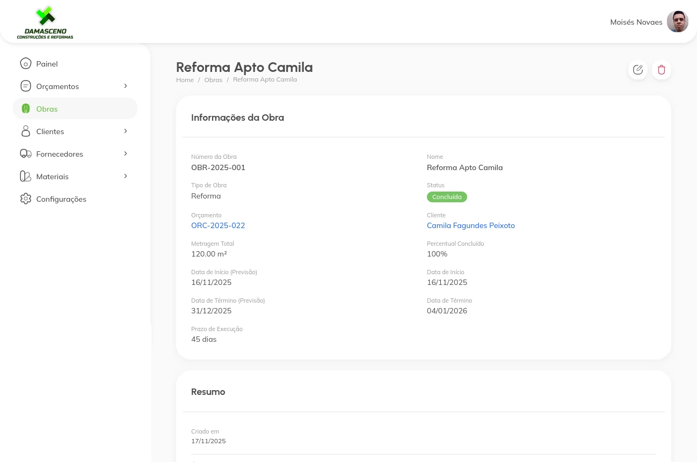Click the Fornecedores truck icon
This screenshot has height=462, width=697.
click(25, 154)
